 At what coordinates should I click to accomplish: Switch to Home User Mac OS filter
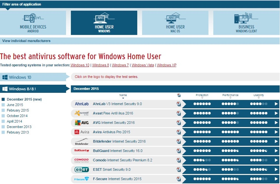point(175,23)
